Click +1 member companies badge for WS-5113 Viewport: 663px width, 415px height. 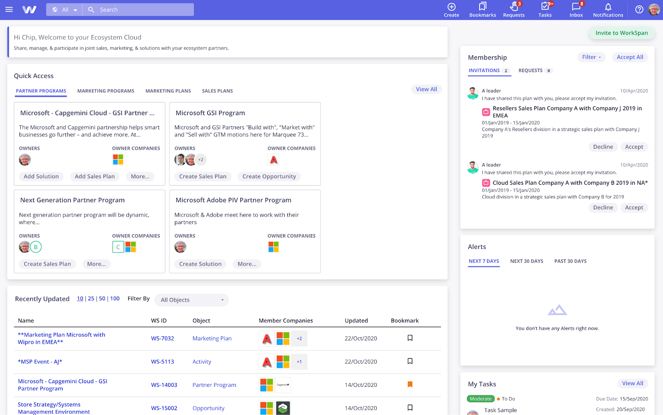(x=299, y=362)
